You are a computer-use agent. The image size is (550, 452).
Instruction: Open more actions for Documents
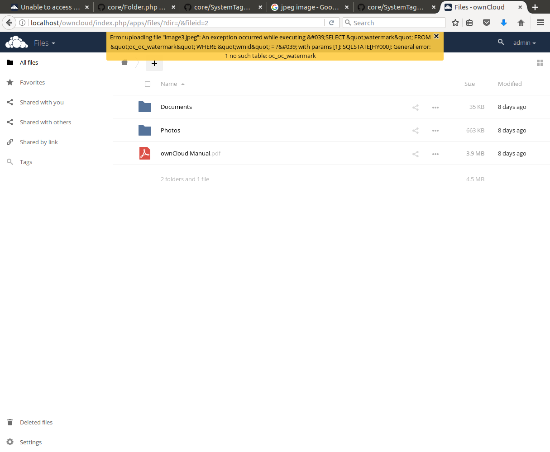click(435, 107)
